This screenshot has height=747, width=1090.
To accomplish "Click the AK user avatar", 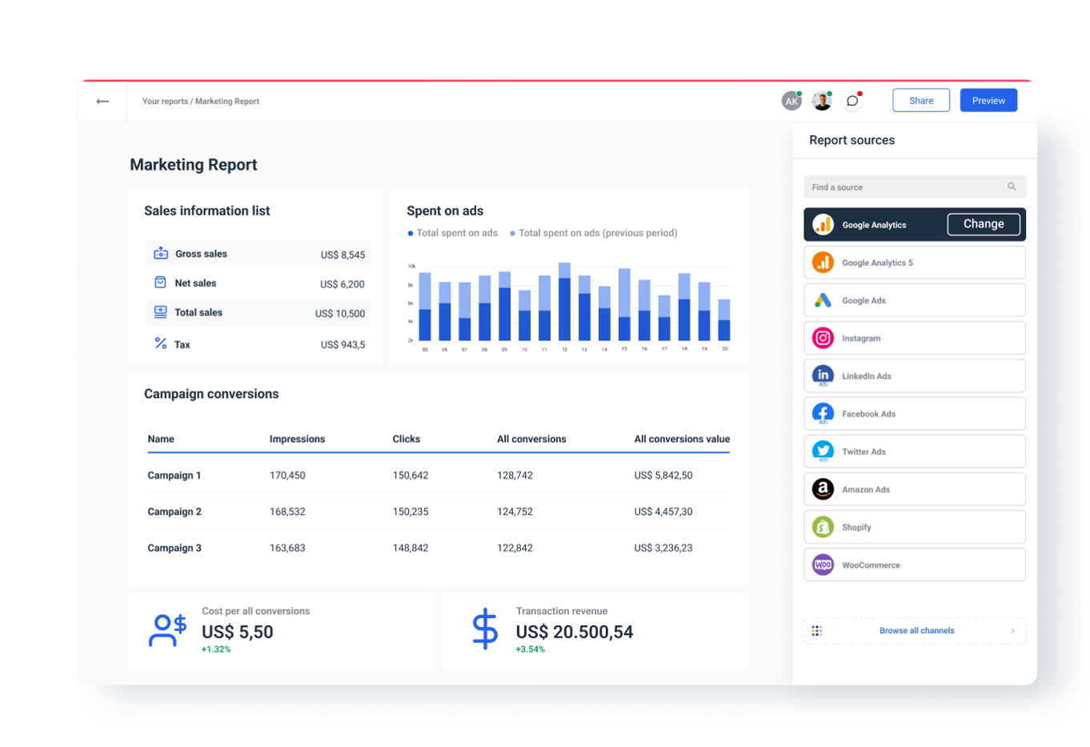I will tap(791, 101).
